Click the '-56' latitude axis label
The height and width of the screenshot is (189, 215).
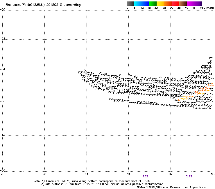tap(3, 101)
